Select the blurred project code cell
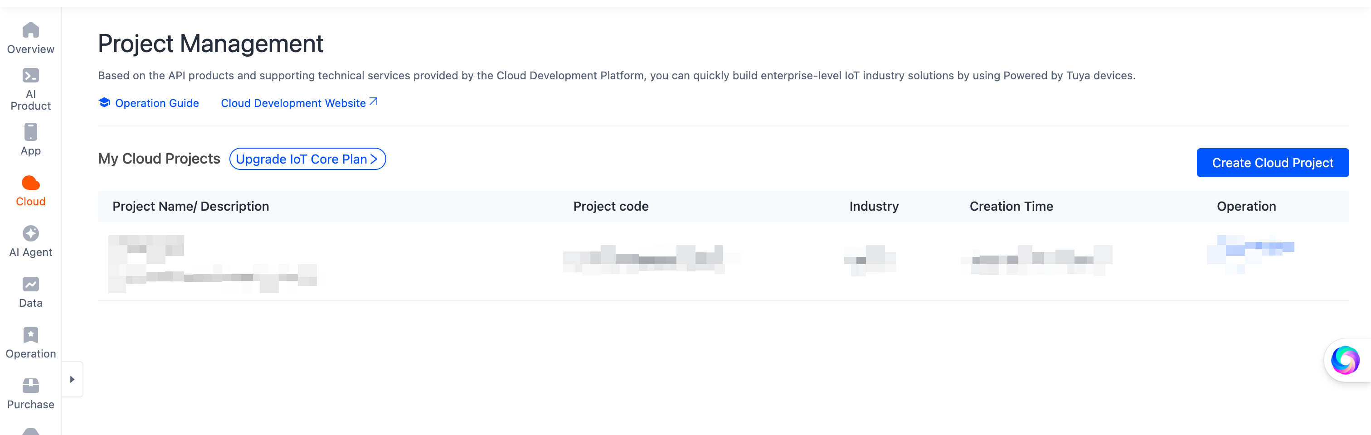This screenshot has height=435, width=1371. click(652, 260)
